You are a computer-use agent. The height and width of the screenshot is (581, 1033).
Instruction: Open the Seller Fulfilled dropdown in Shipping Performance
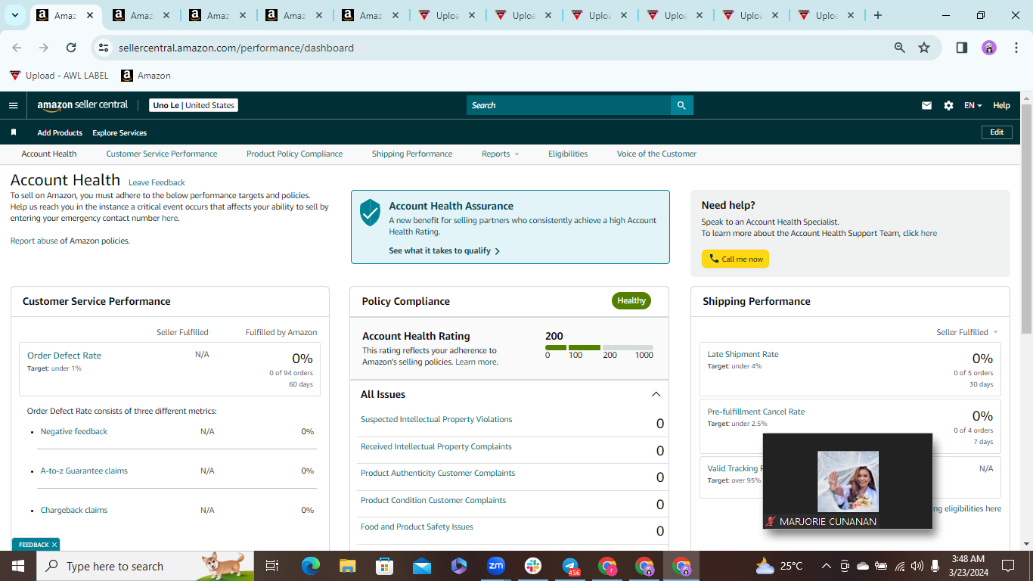click(966, 332)
